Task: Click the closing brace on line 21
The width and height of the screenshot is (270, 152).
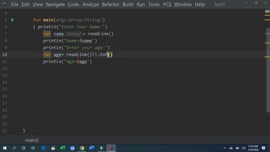Action: tap(24, 131)
